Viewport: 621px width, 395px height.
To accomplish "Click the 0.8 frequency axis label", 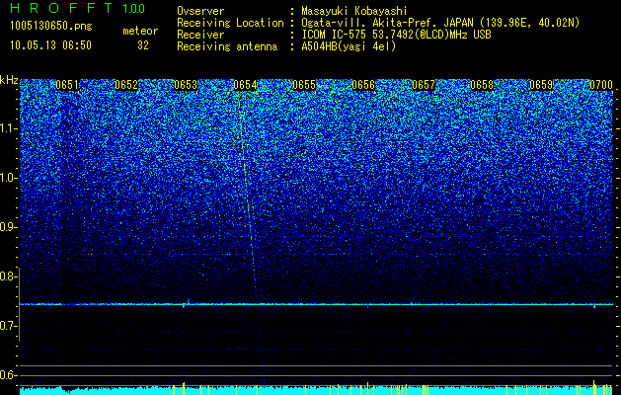I will (x=8, y=276).
